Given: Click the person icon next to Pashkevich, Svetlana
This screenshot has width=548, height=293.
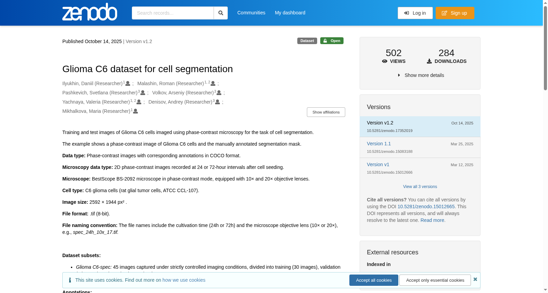Looking at the screenshot, I should [143, 93].
